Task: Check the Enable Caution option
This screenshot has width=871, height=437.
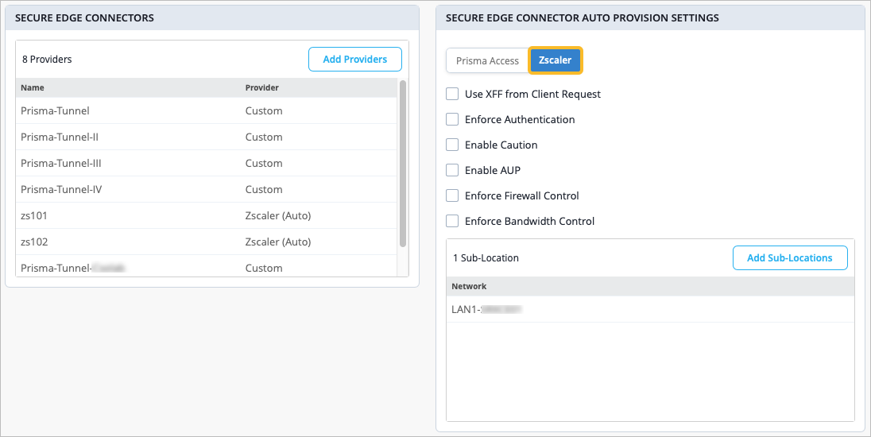Action: tap(452, 145)
